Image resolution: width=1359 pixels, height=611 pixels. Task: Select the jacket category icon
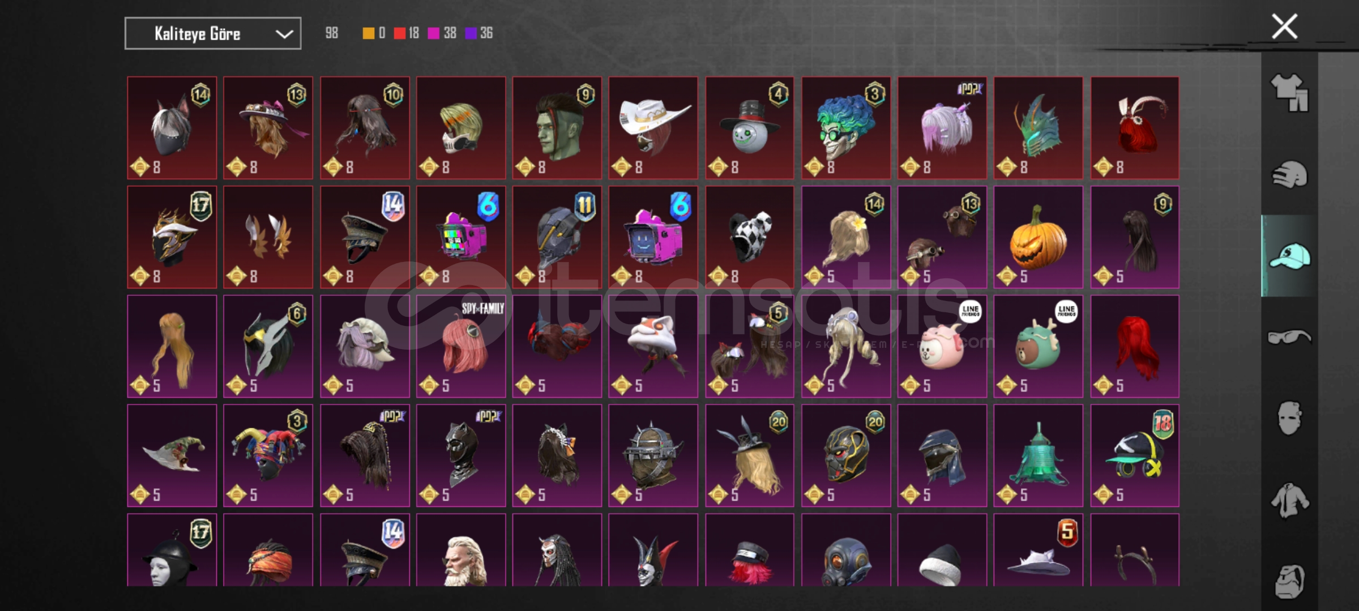click(1289, 500)
